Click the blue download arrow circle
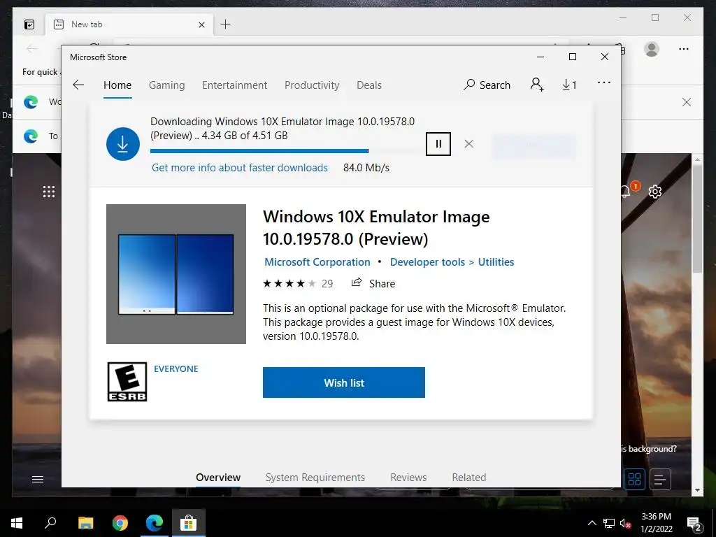Viewport: 716px width, 537px height. pyautogui.click(x=123, y=144)
